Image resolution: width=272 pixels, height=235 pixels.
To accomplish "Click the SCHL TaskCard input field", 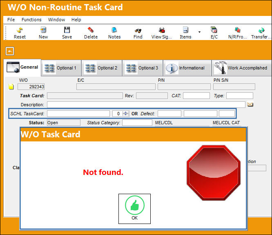I will [78, 114].
